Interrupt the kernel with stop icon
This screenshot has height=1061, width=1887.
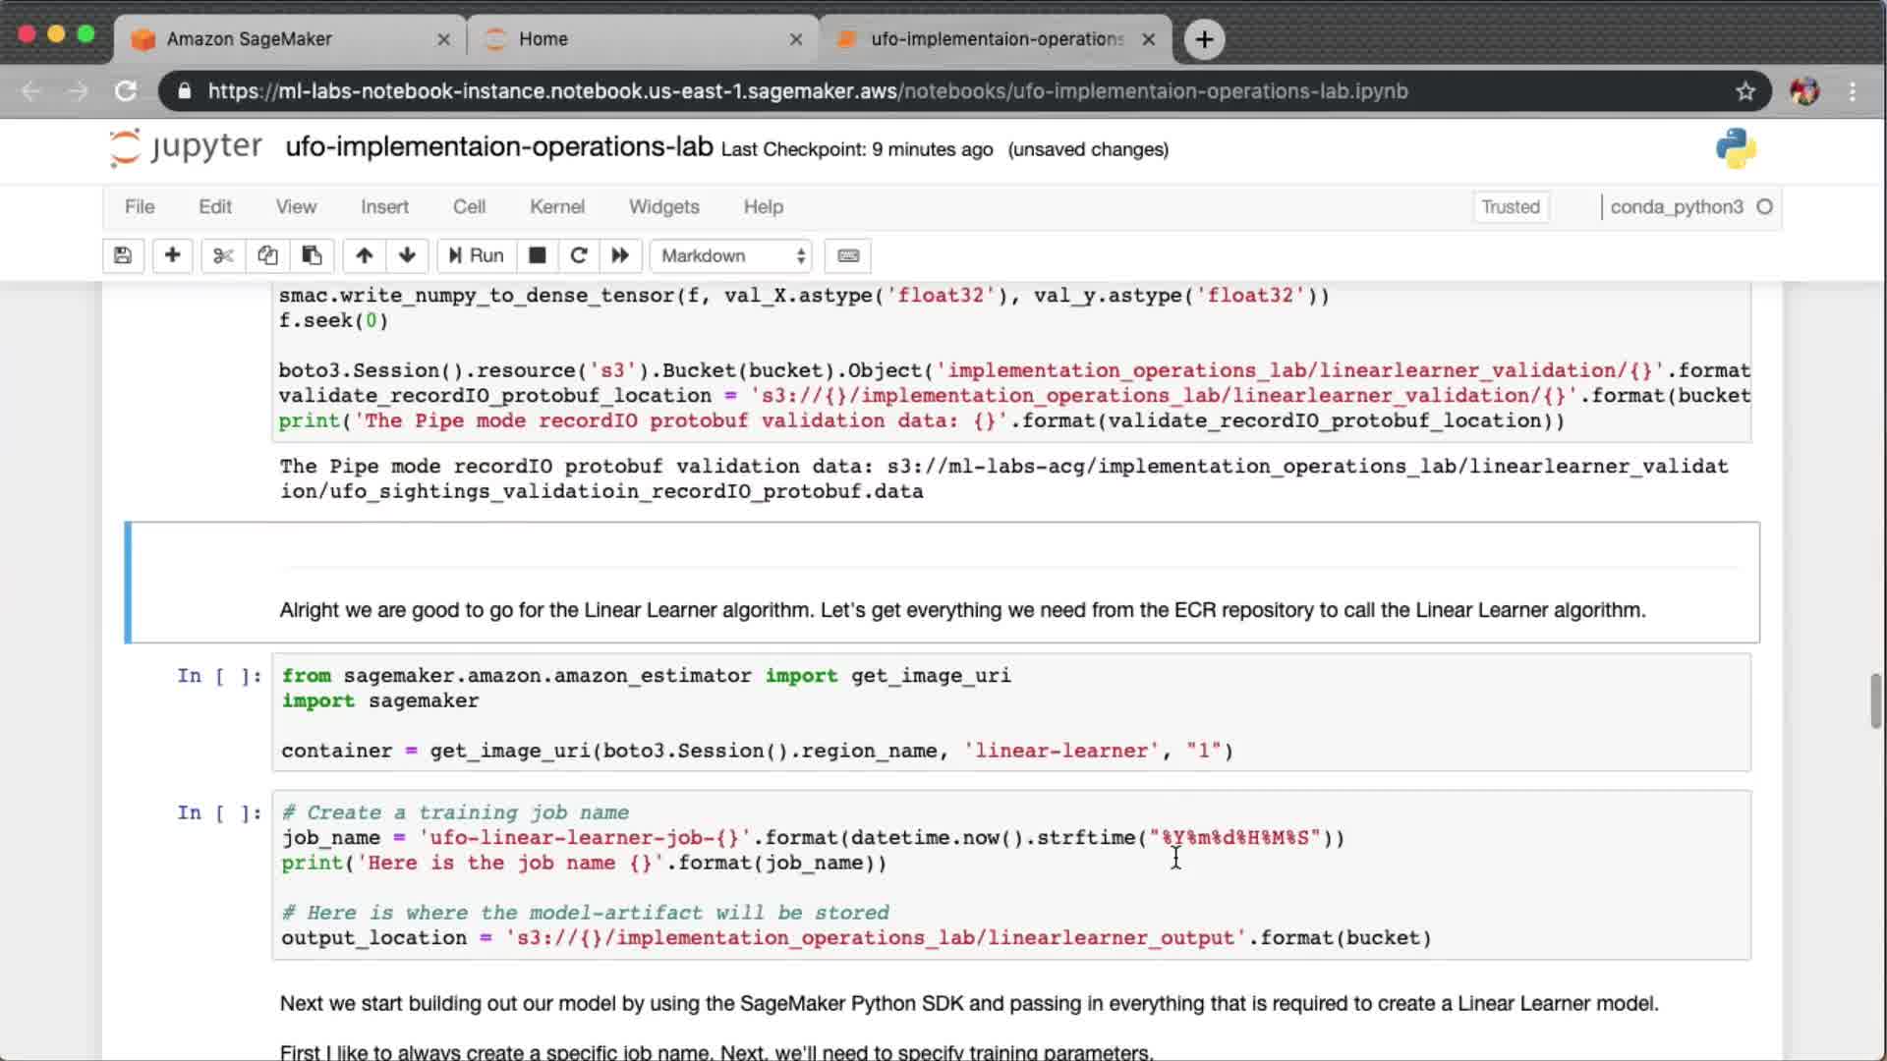[537, 255]
